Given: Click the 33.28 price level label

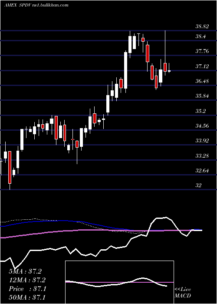Looking at the screenshot, I should point(202,155).
